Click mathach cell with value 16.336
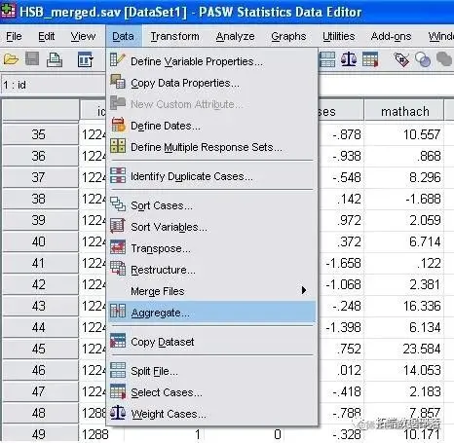The height and width of the screenshot is (443, 454). [404, 306]
